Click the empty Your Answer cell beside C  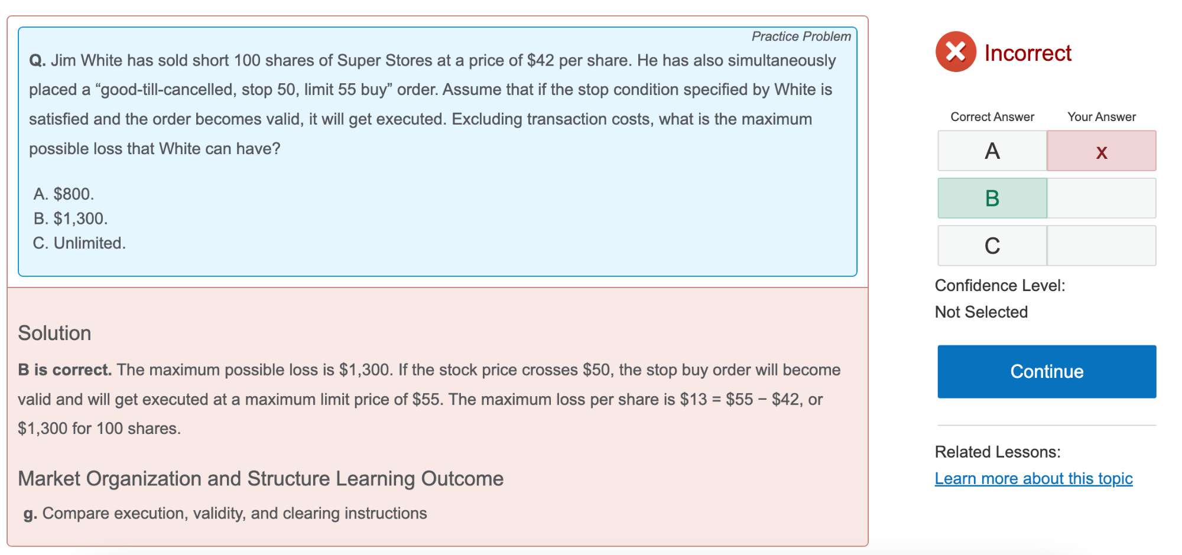point(1101,246)
